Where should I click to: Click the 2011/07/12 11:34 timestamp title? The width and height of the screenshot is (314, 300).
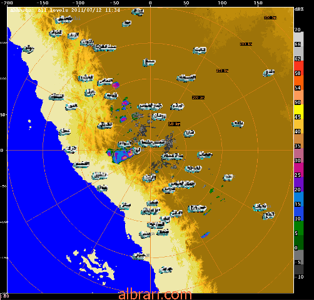click(96, 10)
